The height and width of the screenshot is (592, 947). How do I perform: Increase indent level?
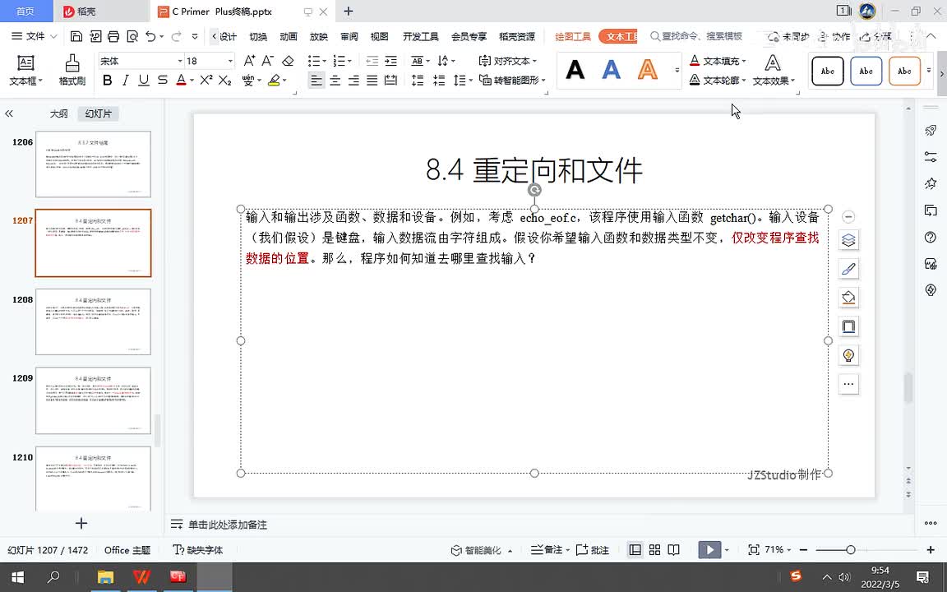pyautogui.click(x=390, y=60)
